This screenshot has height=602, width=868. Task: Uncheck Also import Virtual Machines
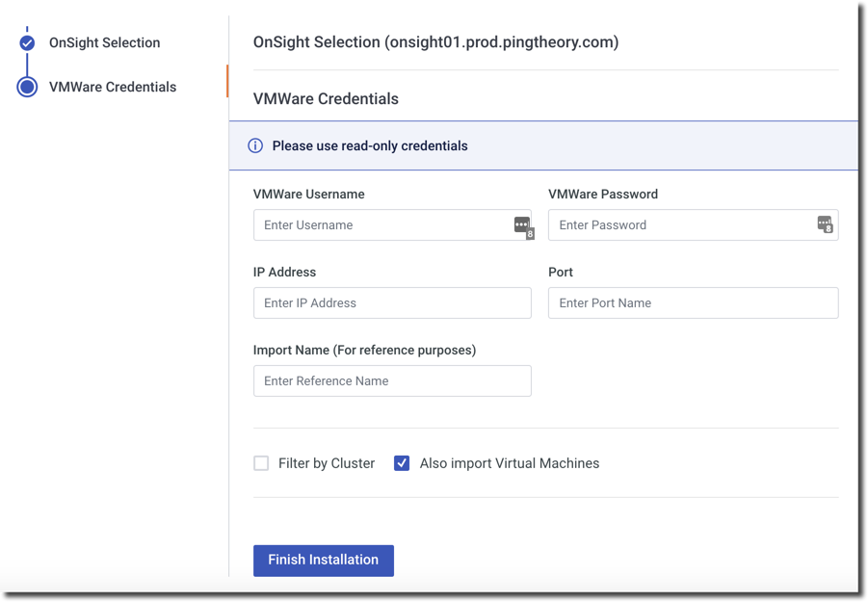[402, 463]
